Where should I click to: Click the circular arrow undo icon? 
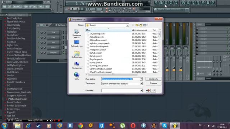183,3
